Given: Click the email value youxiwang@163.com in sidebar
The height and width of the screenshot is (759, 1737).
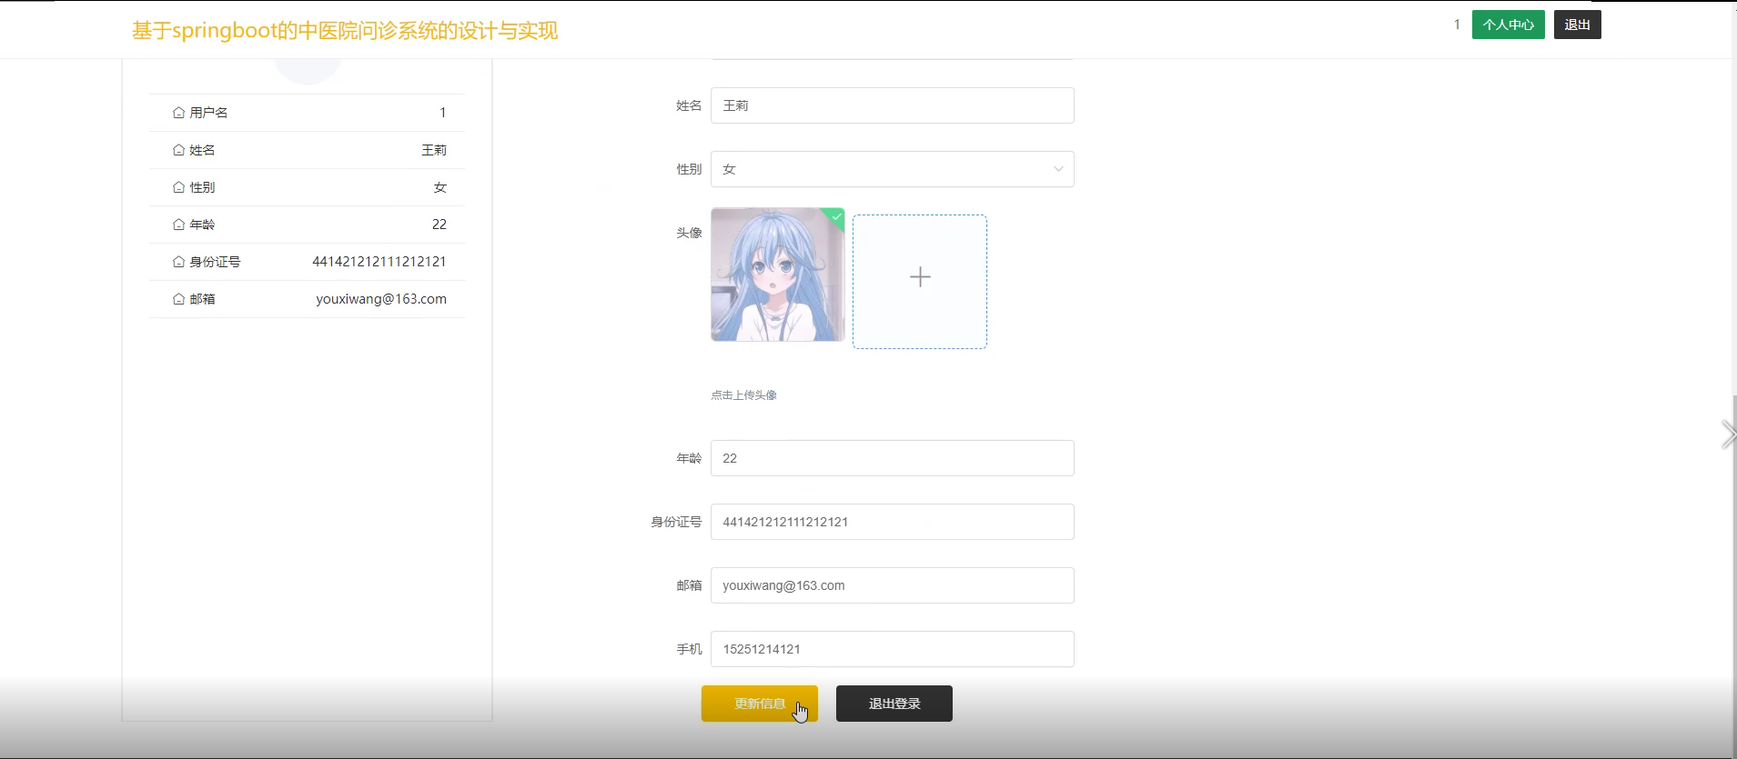Looking at the screenshot, I should pyautogui.click(x=381, y=299).
